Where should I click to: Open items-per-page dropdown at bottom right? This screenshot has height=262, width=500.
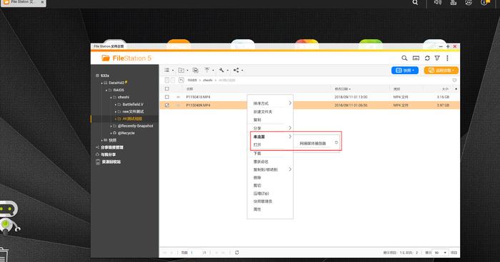tap(441, 253)
